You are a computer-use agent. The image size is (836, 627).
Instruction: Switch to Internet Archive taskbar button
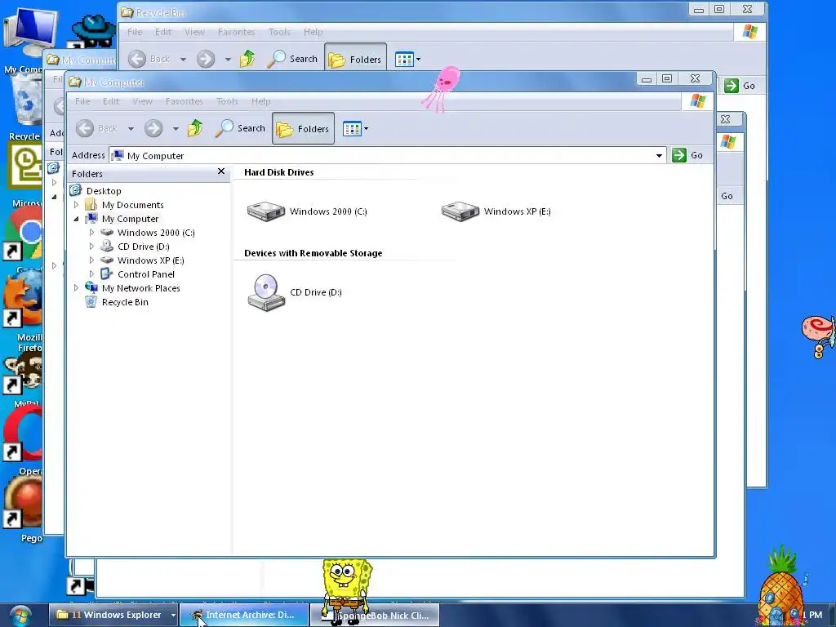(244, 615)
